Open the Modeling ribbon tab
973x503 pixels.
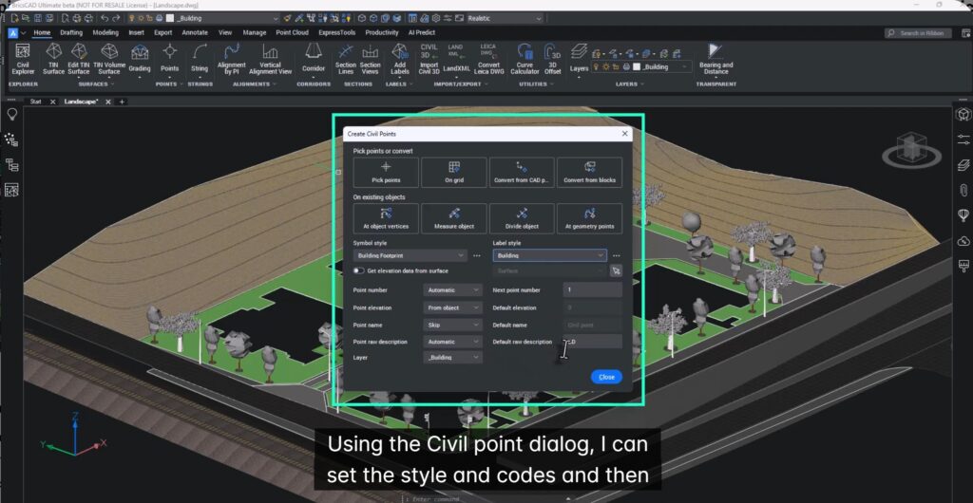click(x=105, y=32)
